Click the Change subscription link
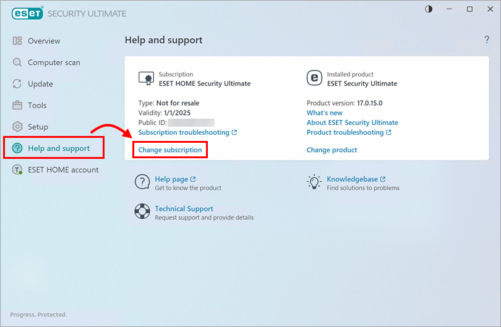The height and width of the screenshot is (327, 501). coord(170,150)
